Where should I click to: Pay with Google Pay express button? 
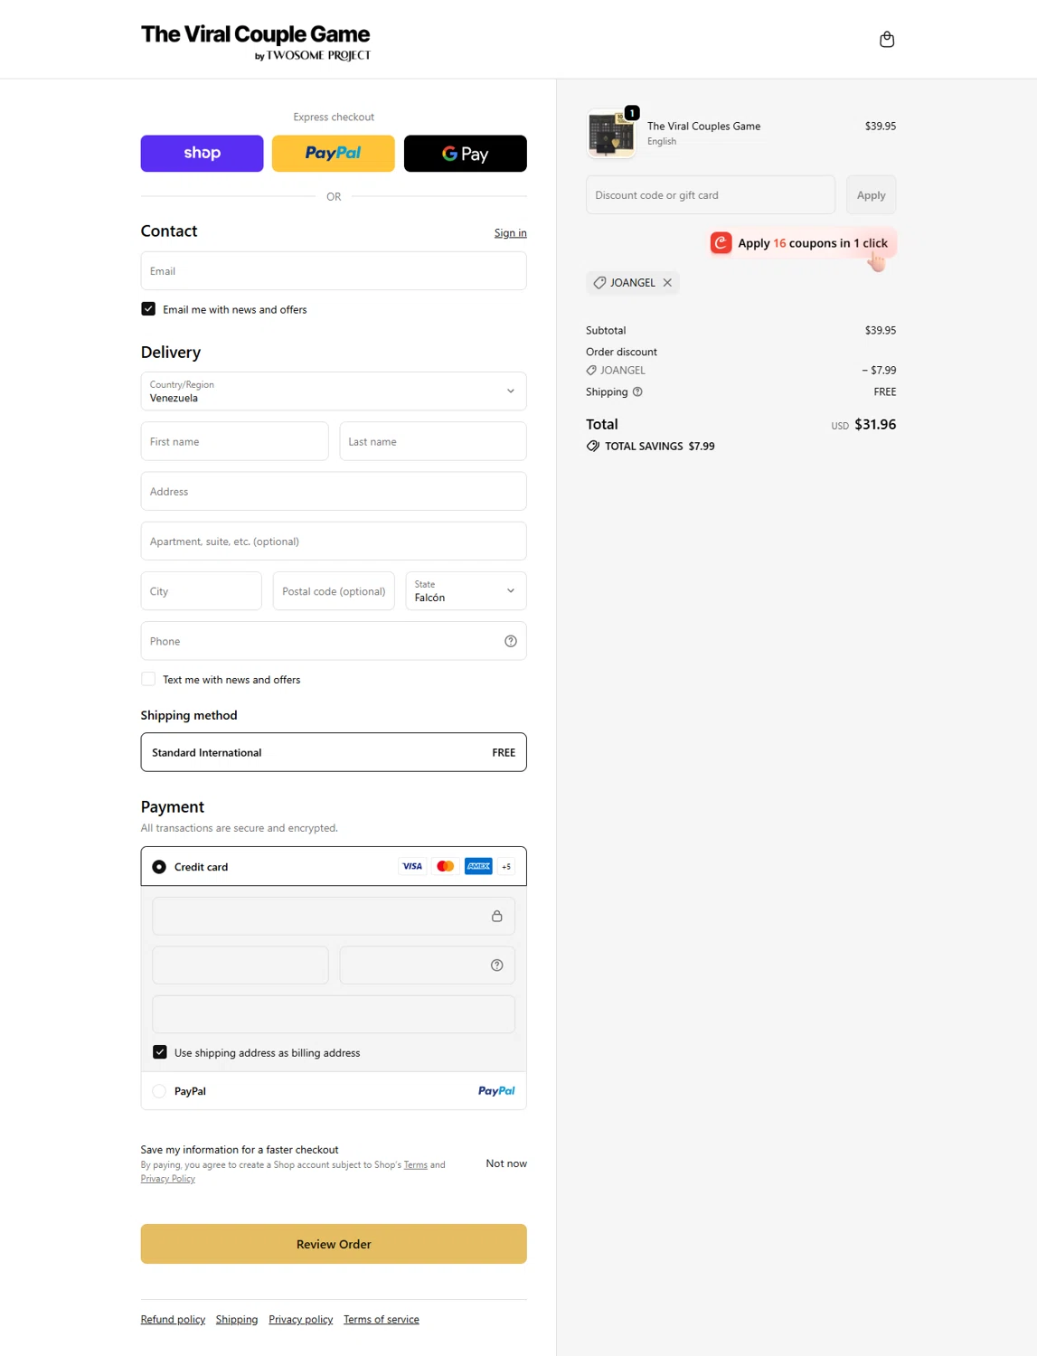[x=466, y=154]
